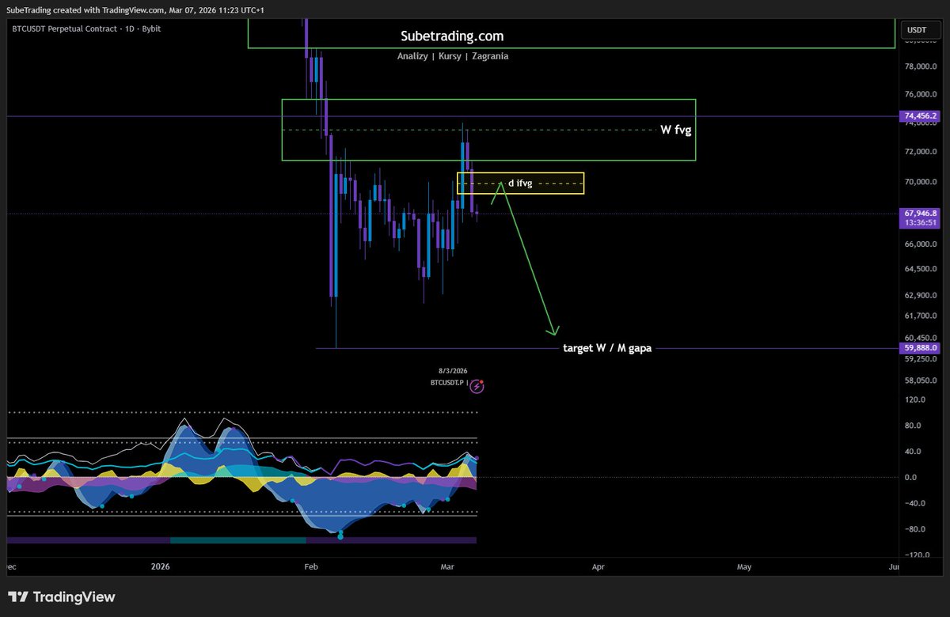Screen dimensions: 950x617
Task: Click the circular lightning-bolt watermark icon
Action: pos(477,386)
